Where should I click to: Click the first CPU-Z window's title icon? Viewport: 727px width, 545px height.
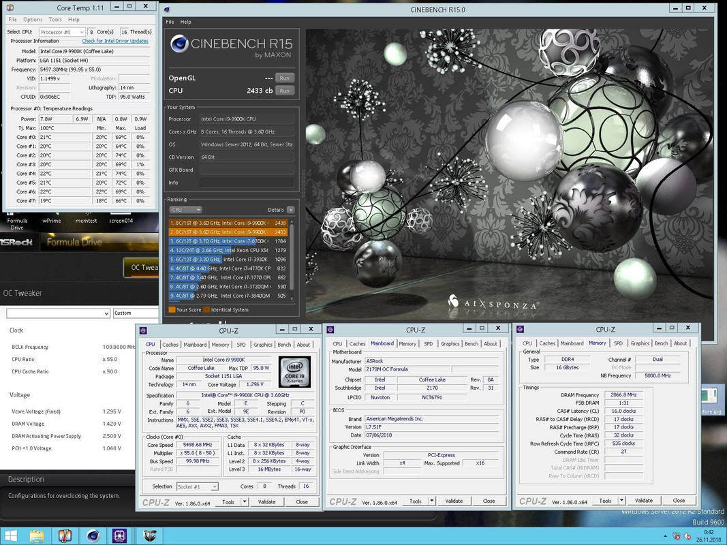[x=143, y=330]
